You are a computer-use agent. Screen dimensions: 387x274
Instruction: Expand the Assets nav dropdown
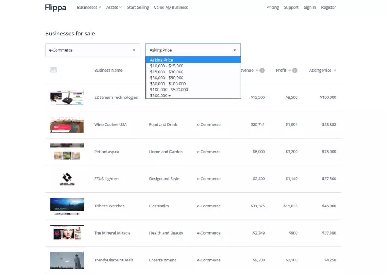click(x=114, y=8)
